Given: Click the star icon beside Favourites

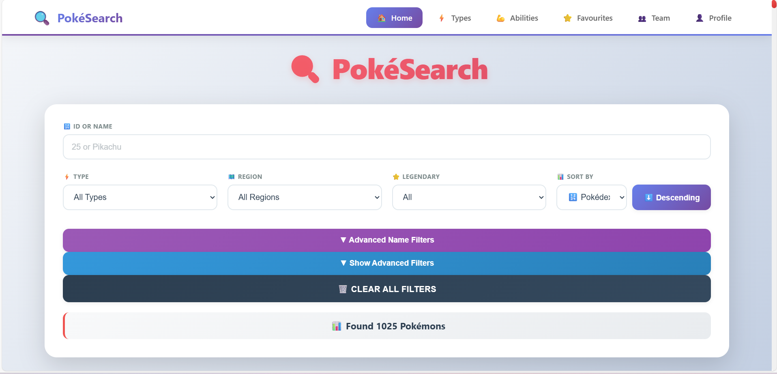Looking at the screenshot, I should [567, 18].
